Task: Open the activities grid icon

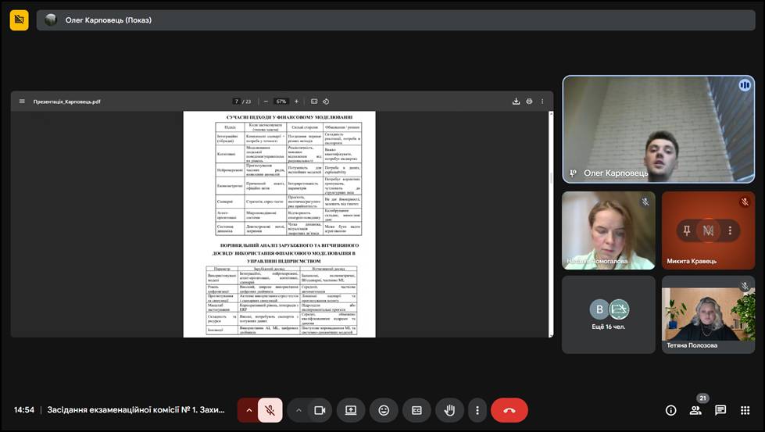Action: pyautogui.click(x=744, y=410)
